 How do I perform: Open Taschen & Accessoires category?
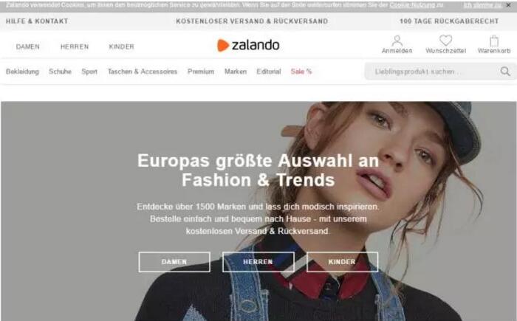143,72
